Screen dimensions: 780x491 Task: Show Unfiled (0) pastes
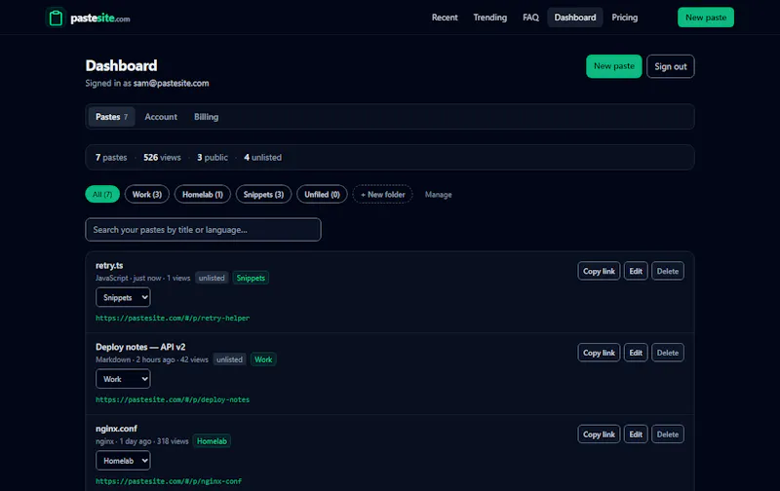(322, 194)
